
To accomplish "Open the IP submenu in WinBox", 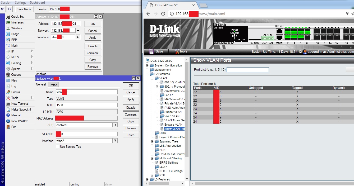I will pyautogui.click(x=12, y=51).
